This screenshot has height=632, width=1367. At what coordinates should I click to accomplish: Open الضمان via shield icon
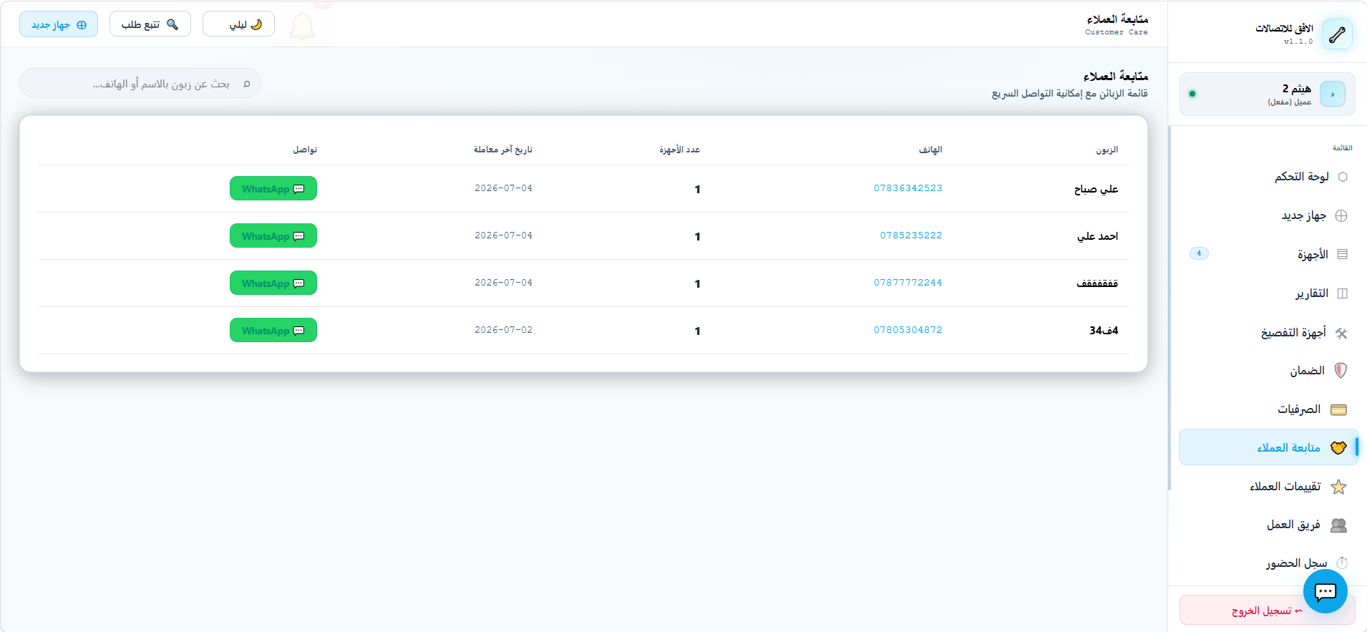pyautogui.click(x=1341, y=371)
